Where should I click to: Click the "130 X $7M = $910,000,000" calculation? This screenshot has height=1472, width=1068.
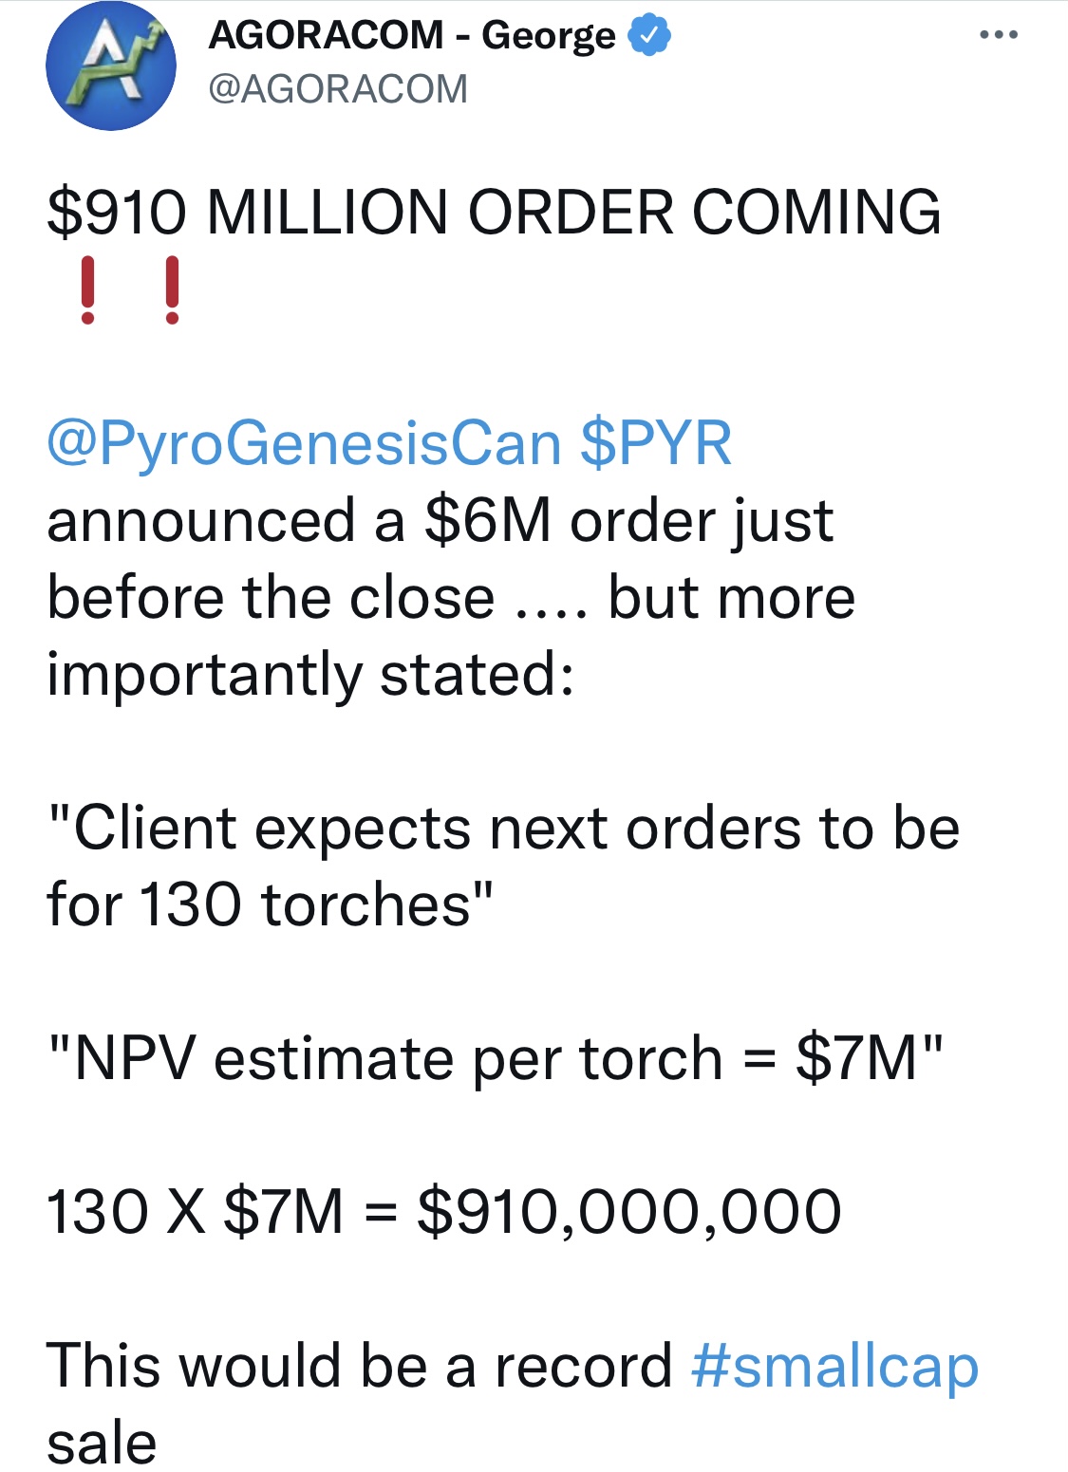[x=443, y=1212]
